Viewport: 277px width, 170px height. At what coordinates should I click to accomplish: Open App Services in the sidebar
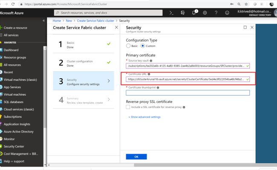point(12,87)
